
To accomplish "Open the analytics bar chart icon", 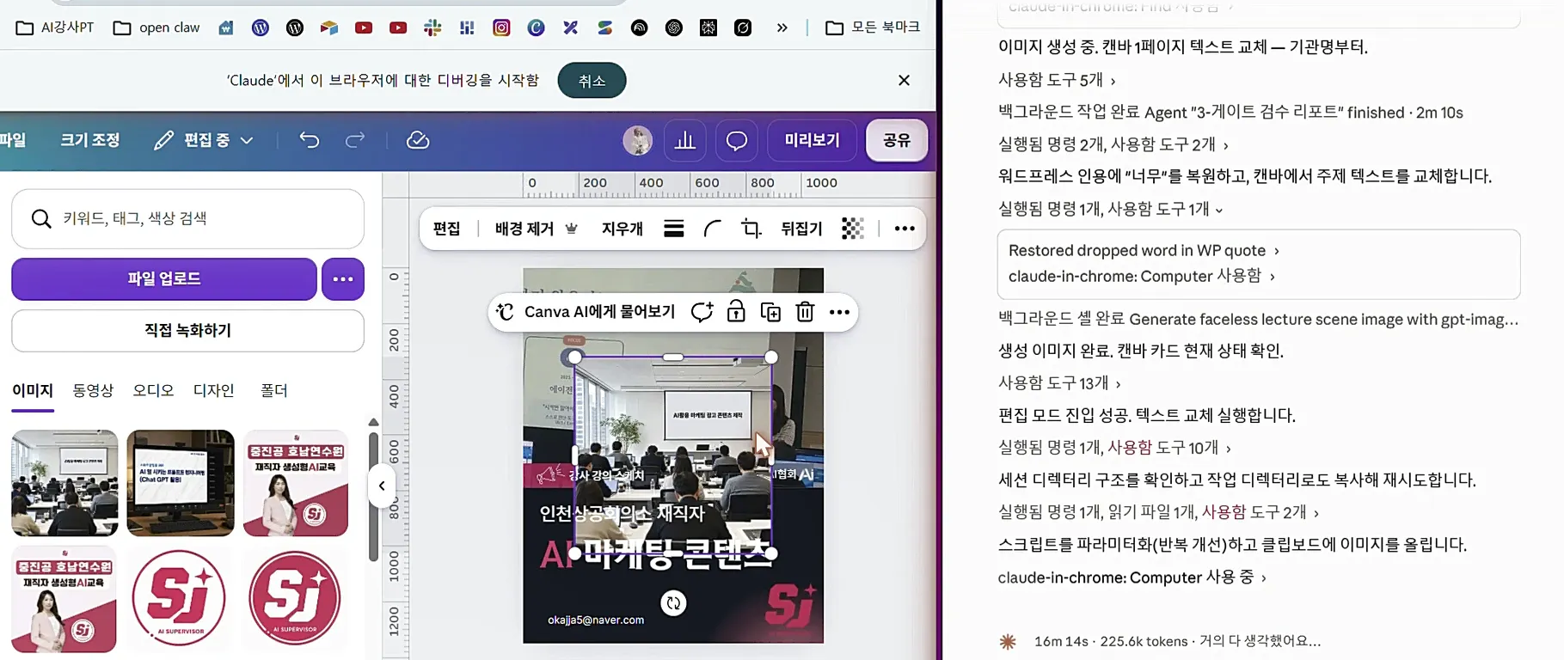I will [685, 140].
